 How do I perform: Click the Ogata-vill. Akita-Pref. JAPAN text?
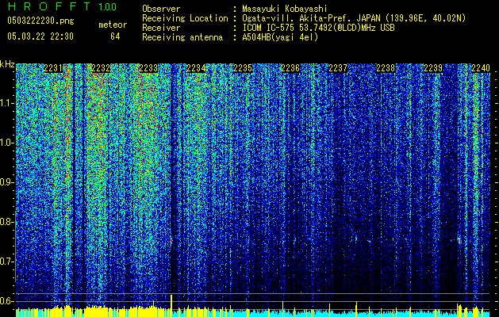pos(311,18)
